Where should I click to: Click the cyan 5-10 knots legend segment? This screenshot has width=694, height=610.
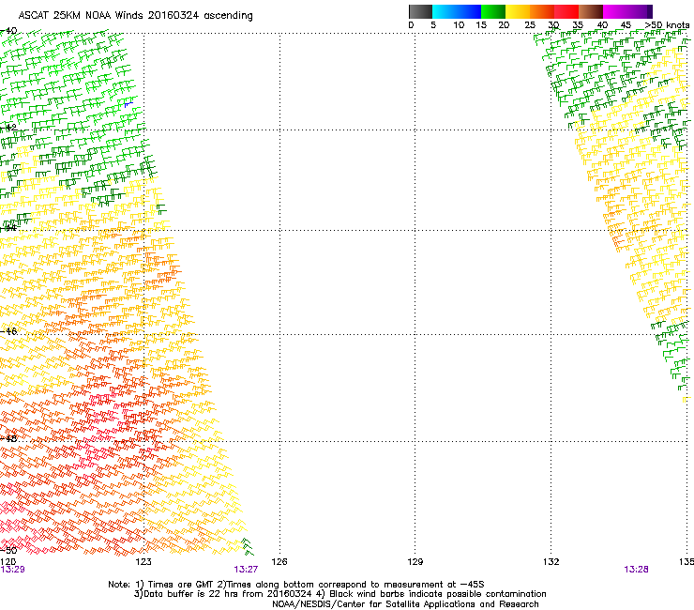click(445, 11)
